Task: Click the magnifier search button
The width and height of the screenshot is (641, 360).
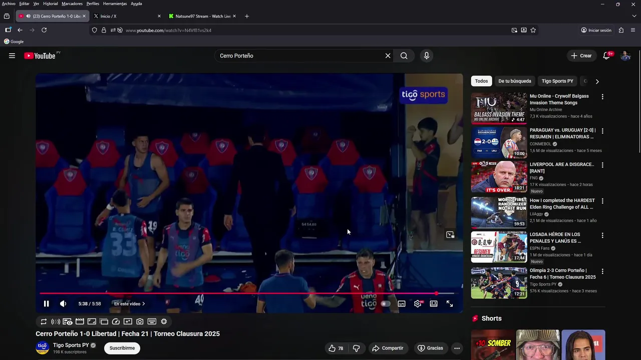Action: coord(404,56)
